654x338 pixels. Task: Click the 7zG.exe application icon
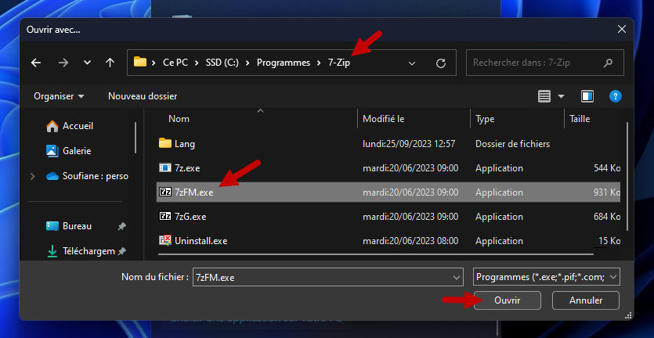click(165, 216)
